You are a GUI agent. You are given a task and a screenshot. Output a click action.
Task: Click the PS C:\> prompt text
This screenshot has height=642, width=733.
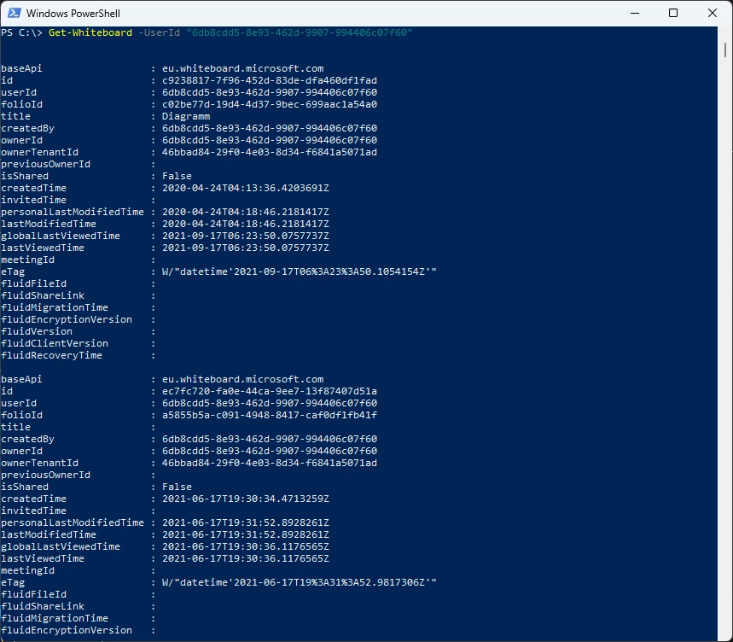point(23,32)
